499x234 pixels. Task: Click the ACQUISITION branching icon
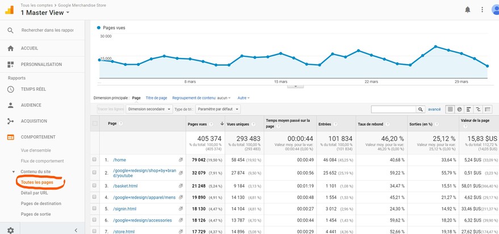10,121
